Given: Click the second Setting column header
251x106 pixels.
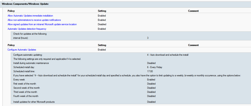Looking at the screenshot, I should 102,45.
